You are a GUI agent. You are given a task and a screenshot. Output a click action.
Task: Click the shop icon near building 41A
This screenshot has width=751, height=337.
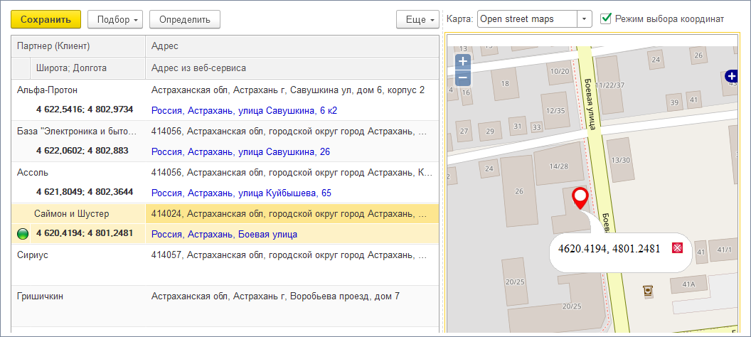pyautogui.click(x=647, y=290)
